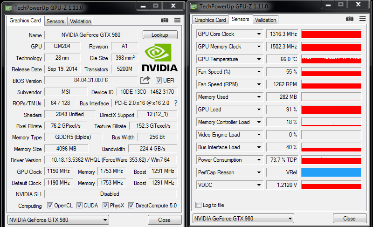The width and height of the screenshot is (373, 227).
Task: Click the Bandwidth 224.4 GB/s field
Action: click(x=153, y=149)
